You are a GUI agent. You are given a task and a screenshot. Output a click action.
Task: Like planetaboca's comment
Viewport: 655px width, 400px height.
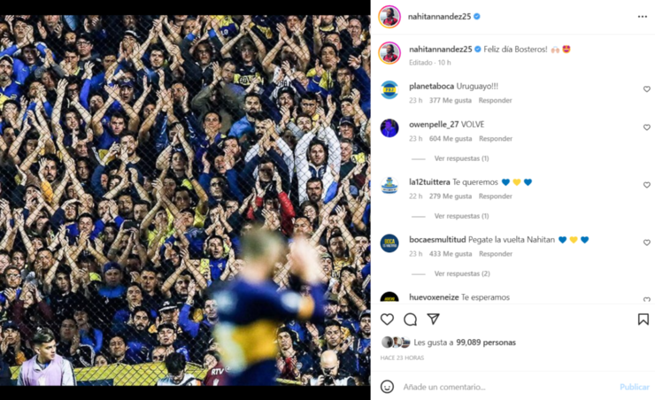tap(647, 88)
